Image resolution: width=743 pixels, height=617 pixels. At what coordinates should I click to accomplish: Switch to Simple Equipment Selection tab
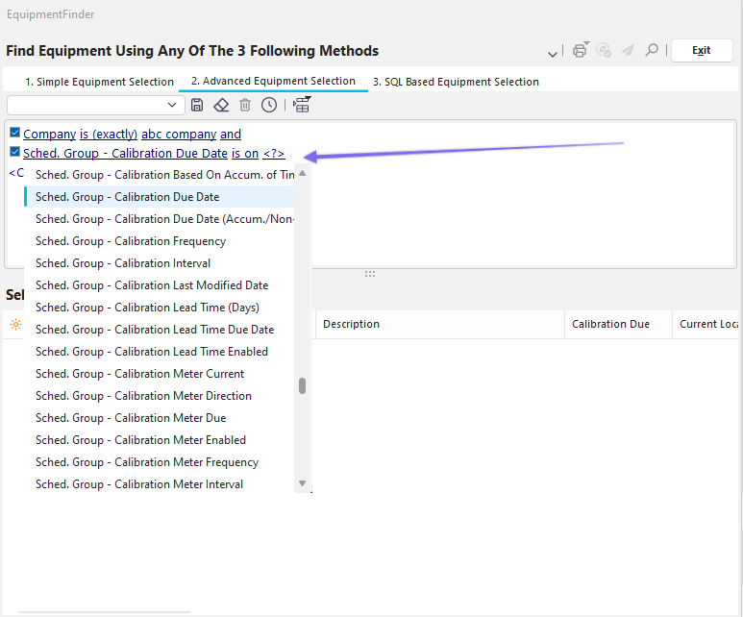[99, 82]
